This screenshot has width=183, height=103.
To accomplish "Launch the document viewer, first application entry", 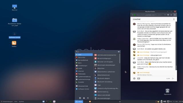I will (106, 55).
